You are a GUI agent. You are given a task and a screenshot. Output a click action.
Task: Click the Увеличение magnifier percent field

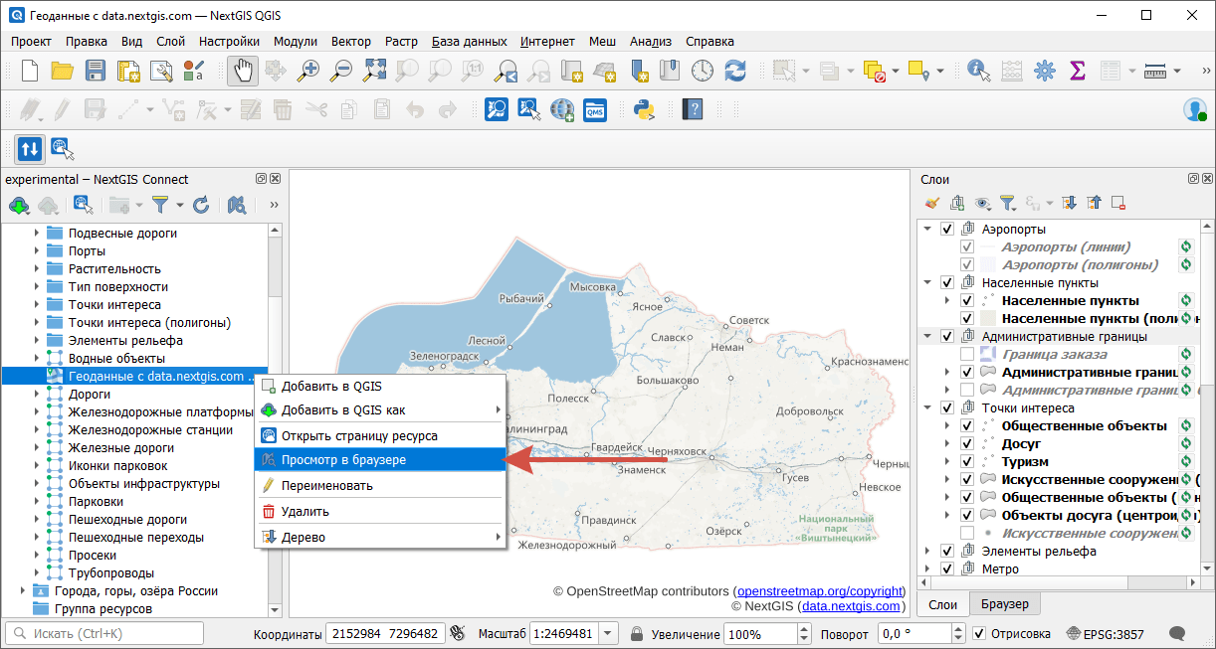(768, 633)
